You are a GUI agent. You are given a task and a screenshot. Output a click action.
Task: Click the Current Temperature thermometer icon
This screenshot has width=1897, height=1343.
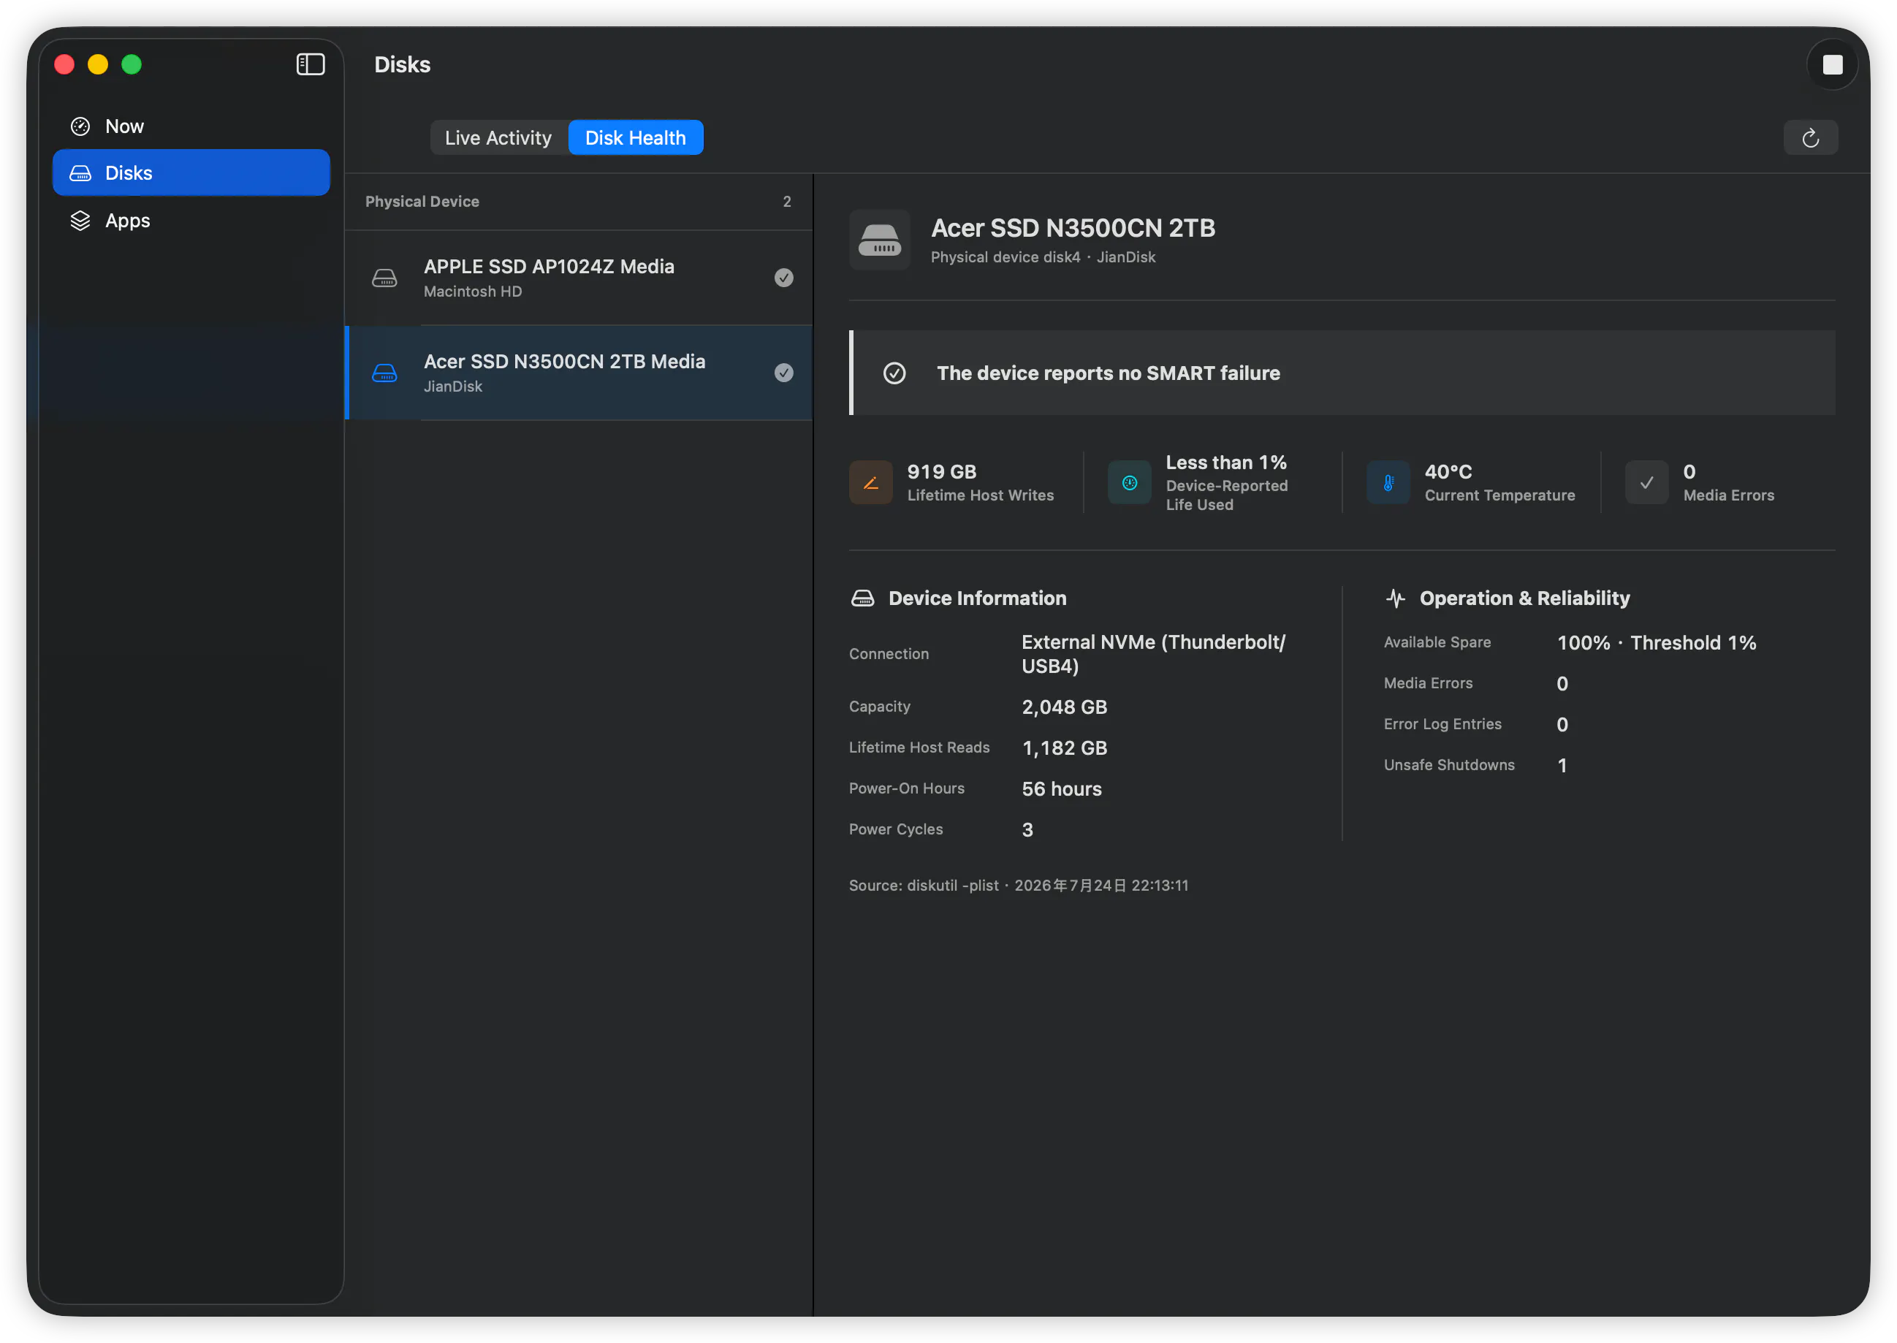[1388, 482]
